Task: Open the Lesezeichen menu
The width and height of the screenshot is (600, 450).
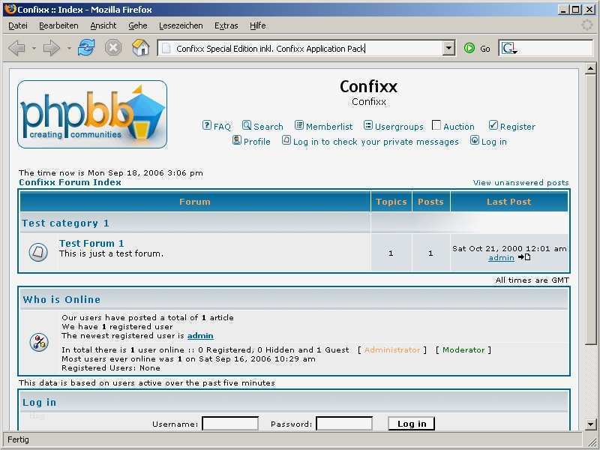Action: 181,25
